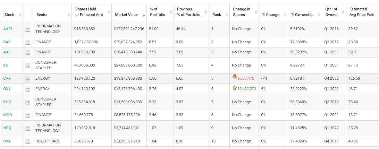Select the 9,287,475 share decrease value

(246, 78)
